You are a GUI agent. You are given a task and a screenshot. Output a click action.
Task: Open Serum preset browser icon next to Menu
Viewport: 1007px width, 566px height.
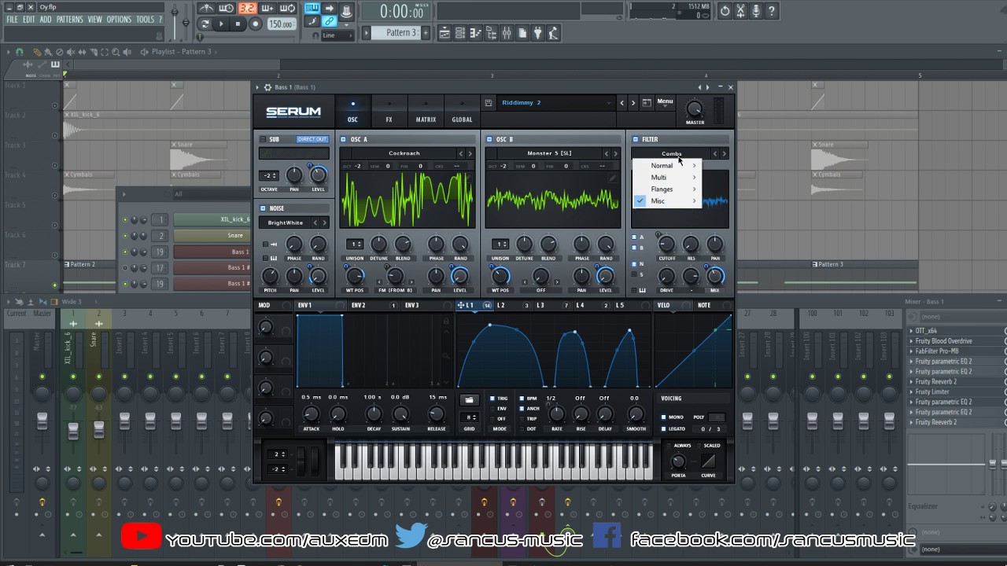click(647, 103)
